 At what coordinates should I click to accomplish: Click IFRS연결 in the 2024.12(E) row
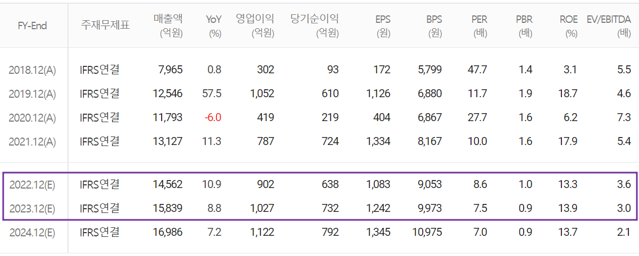pos(99,232)
